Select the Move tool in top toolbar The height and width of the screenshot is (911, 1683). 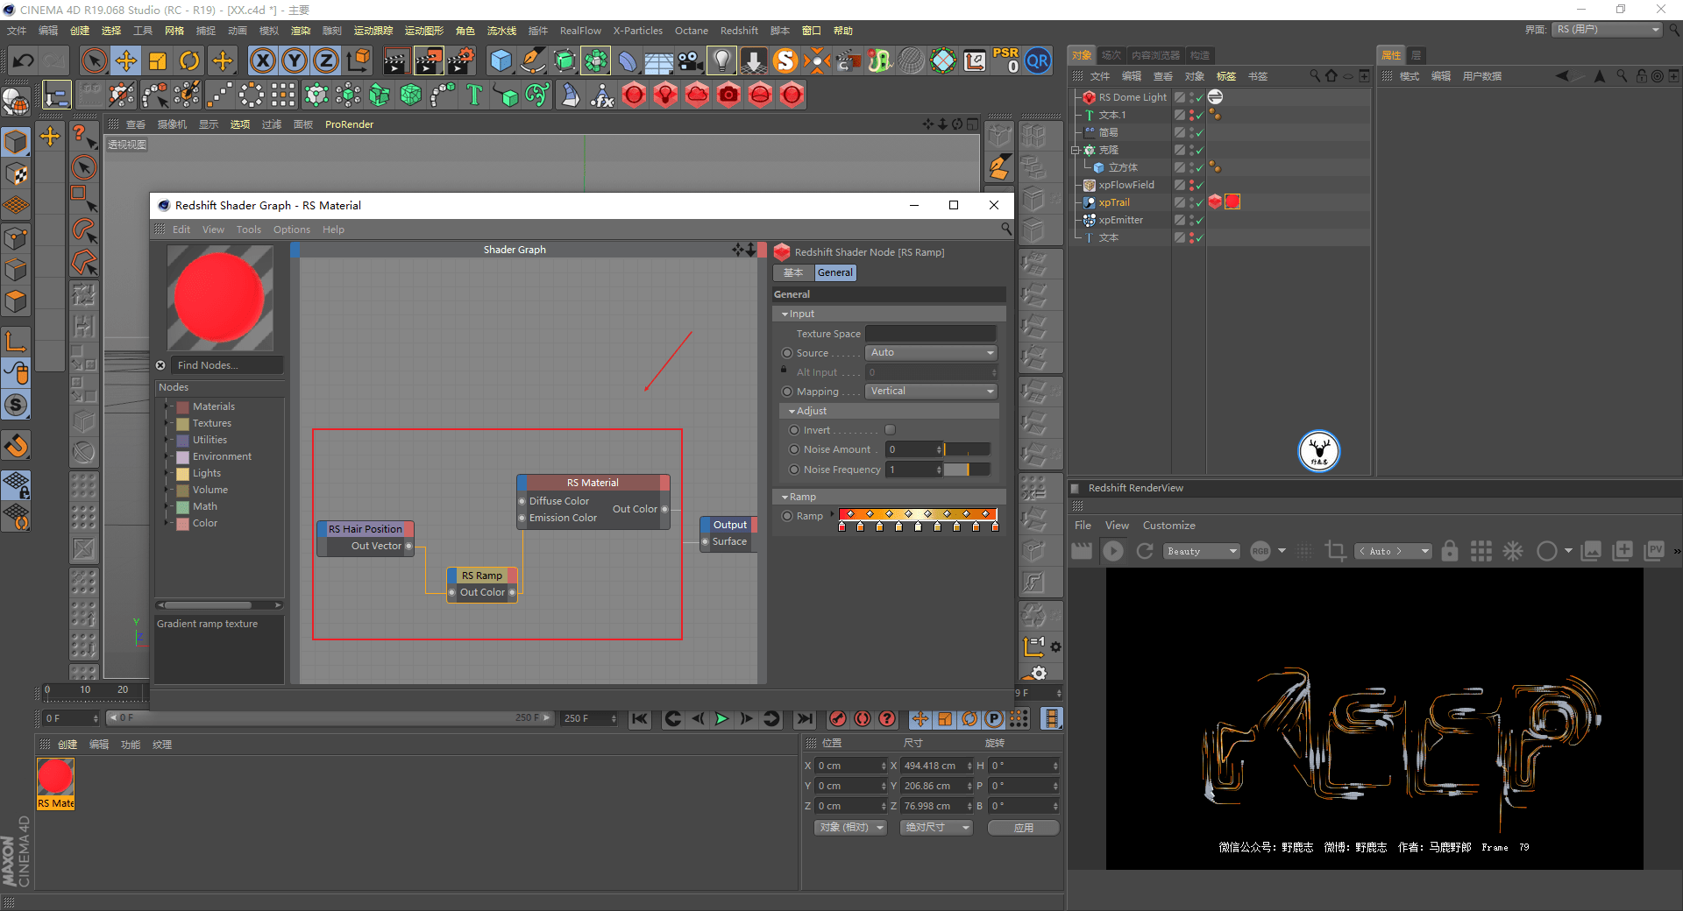click(x=126, y=60)
